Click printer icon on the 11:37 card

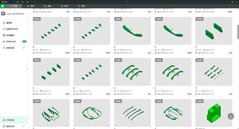click(x=41, y=91)
